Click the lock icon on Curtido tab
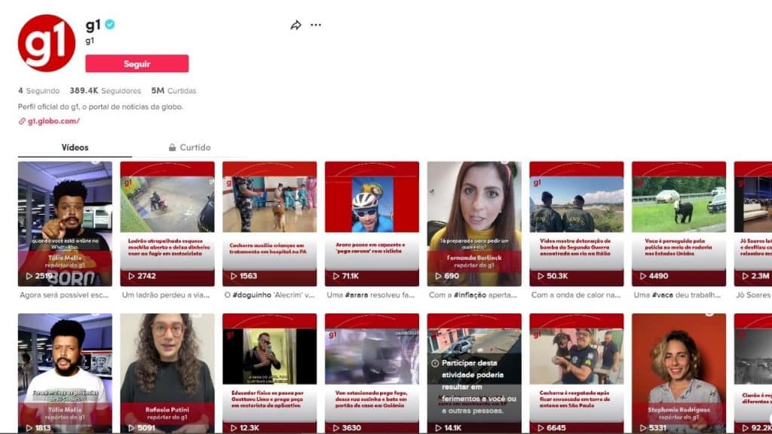The image size is (772, 434). coord(172,147)
